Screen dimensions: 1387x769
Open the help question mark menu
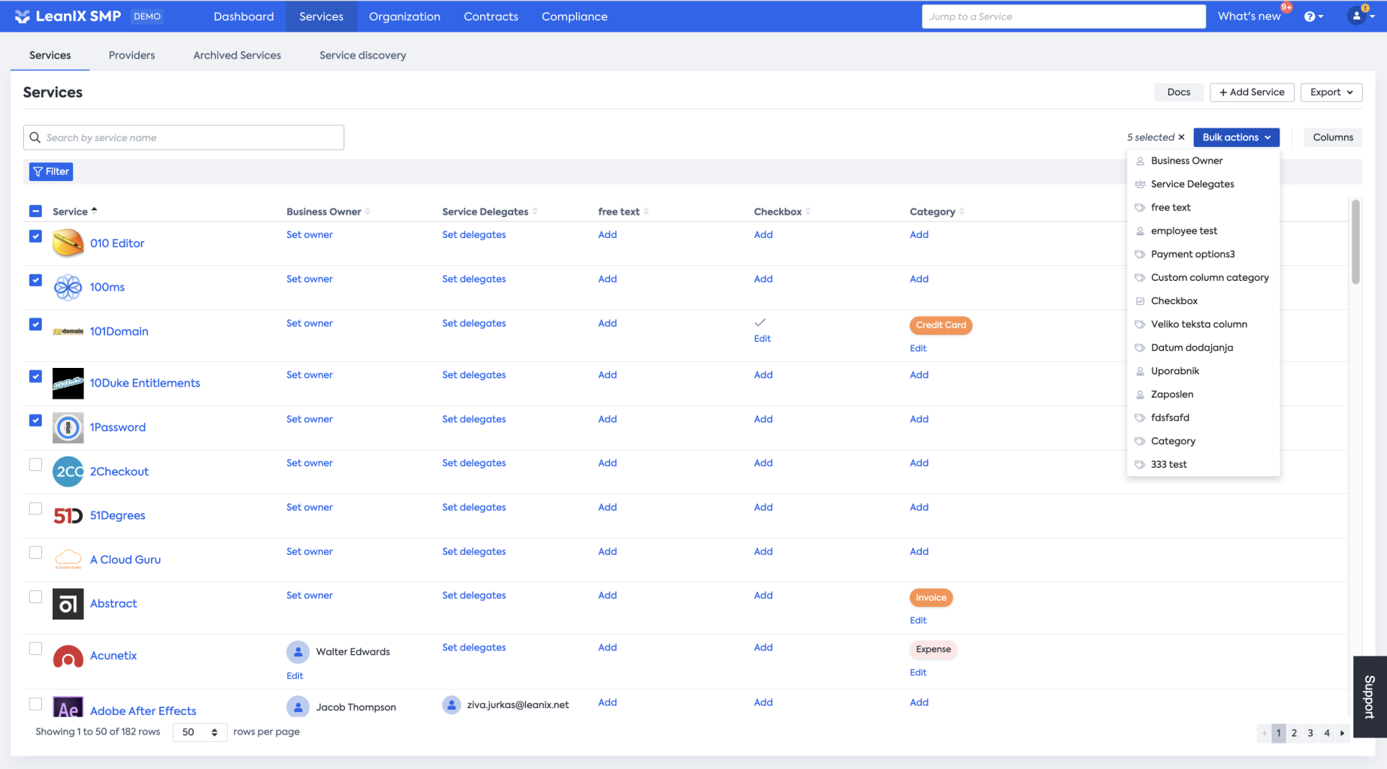1313,17
